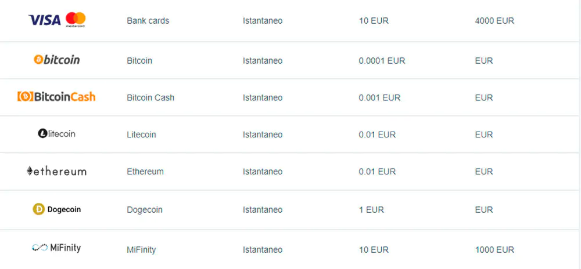Click the Ethereum method name
This screenshot has width=581, height=269.
[x=145, y=172]
